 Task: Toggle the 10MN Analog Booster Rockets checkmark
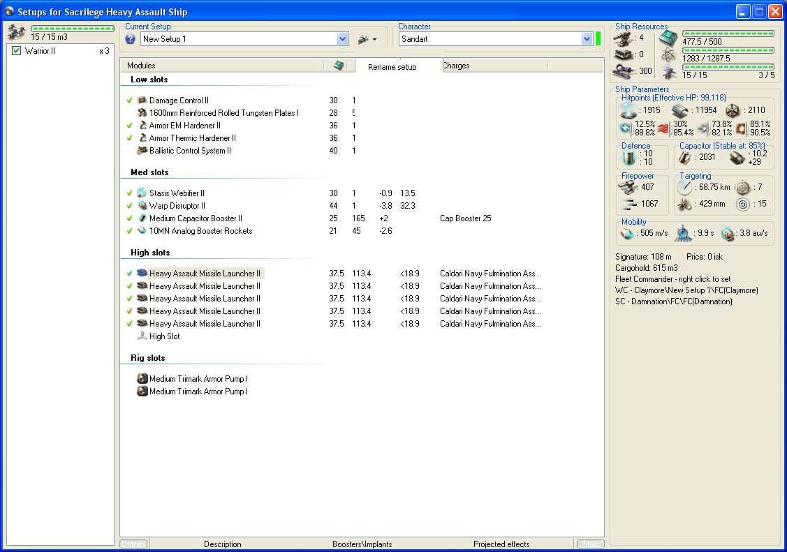pos(129,230)
